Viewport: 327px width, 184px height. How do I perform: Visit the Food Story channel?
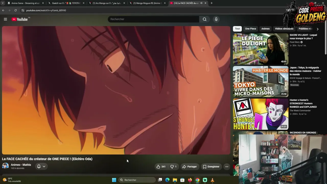coord(295,42)
